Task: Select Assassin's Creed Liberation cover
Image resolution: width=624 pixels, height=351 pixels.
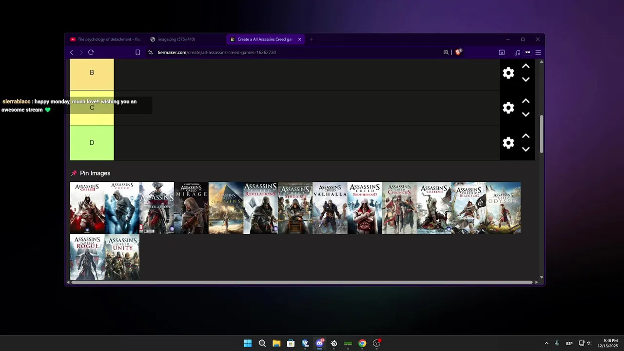Action: pyautogui.click(x=156, y=208)
